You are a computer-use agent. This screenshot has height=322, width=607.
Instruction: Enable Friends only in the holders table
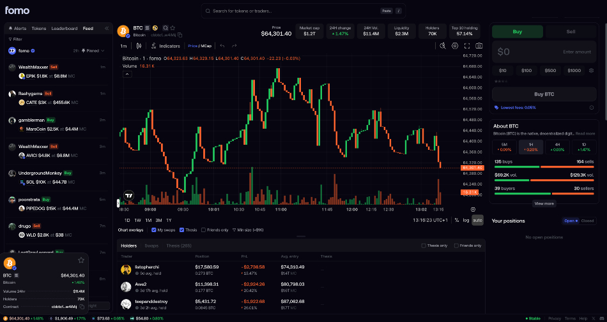coord(456,245)
